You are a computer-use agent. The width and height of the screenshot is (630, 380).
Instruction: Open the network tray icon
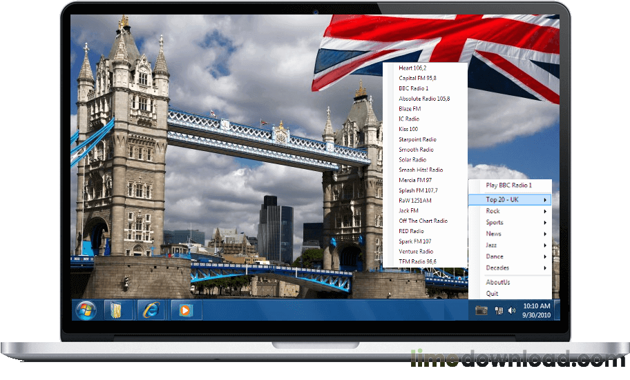pos(499,310)
